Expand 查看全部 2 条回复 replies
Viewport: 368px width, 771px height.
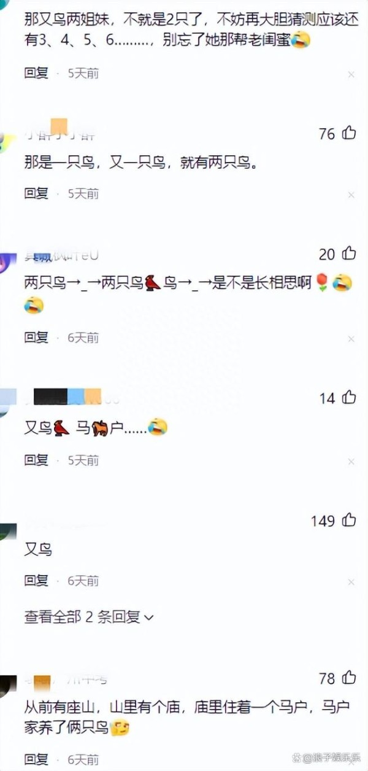(x=89, y=617)
